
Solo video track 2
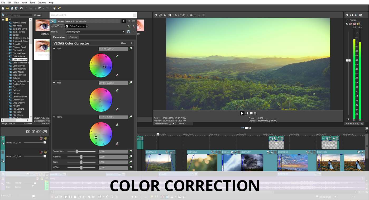coord(46,152)
